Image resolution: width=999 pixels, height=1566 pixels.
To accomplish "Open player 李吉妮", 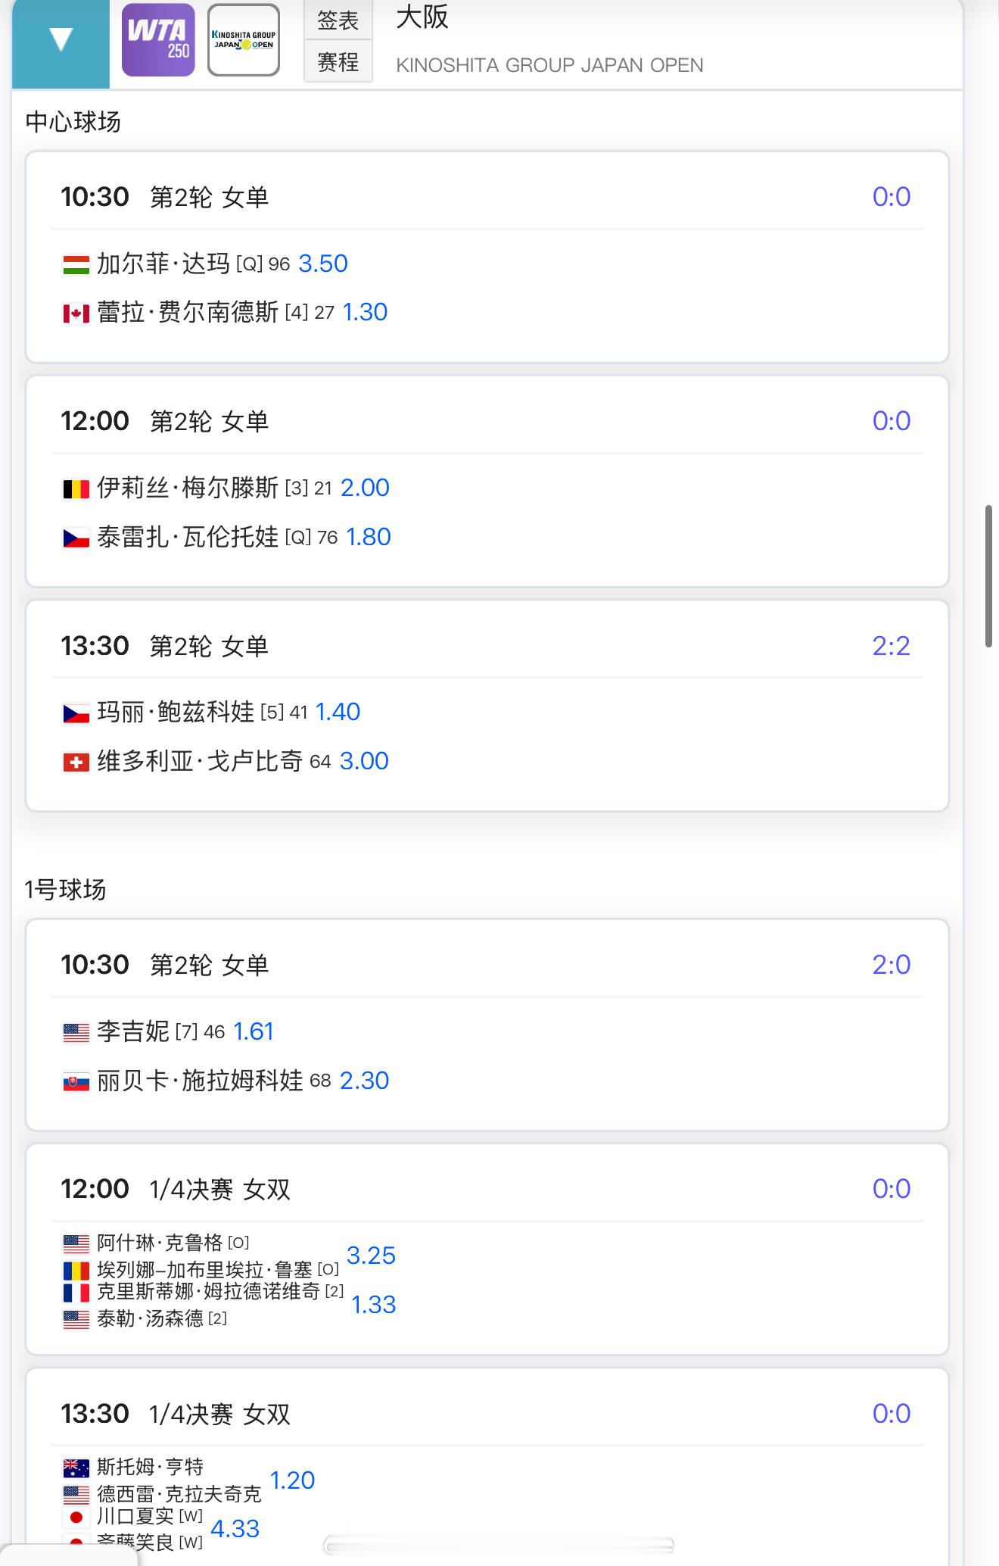I will pyautogui.click(x=133, y=1031).
